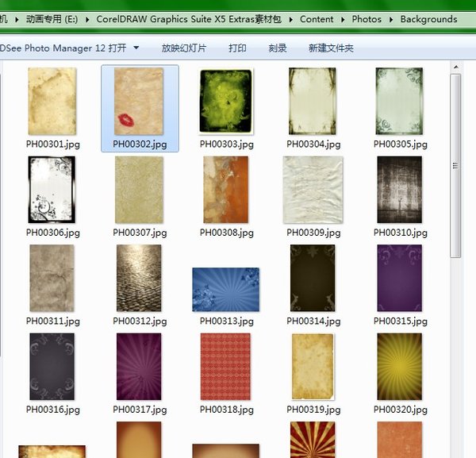The width and height of the screenshot is (476, 458).
Task: Select the PH00301.jpg thumbnail
Action: click(52, 101)
